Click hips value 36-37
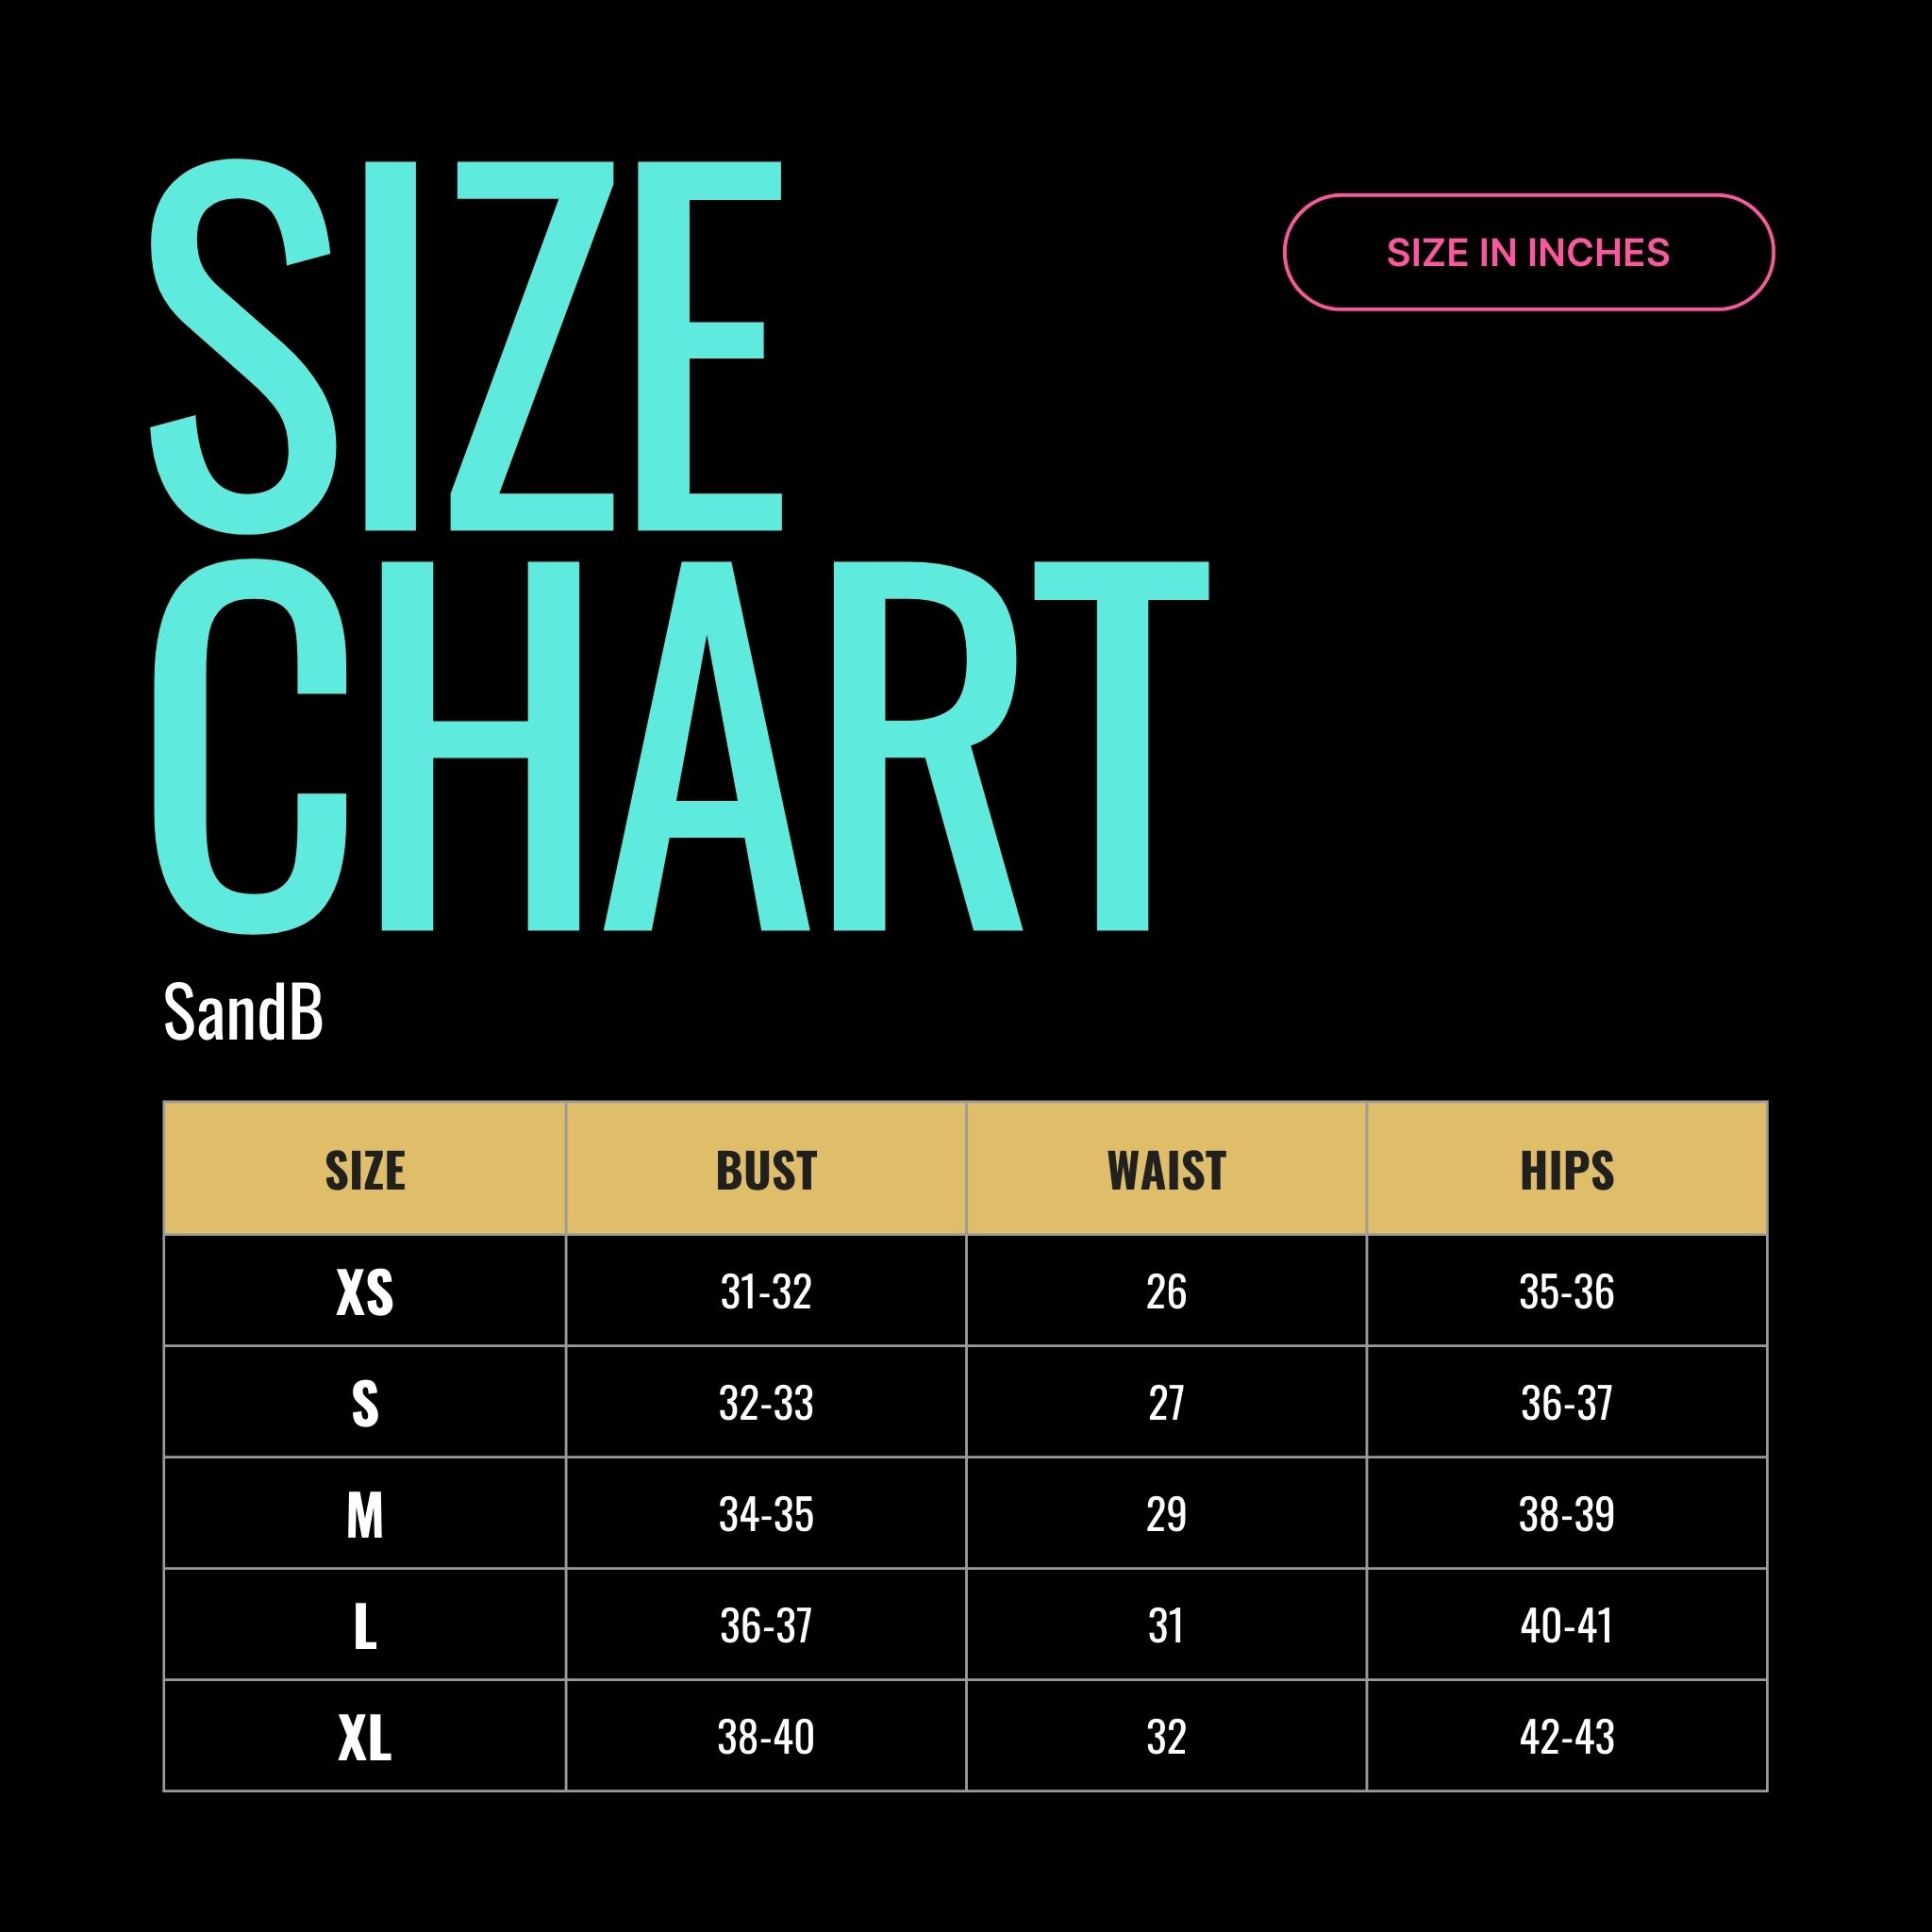The image size is (1932, 1932). coord(1567,1403)
